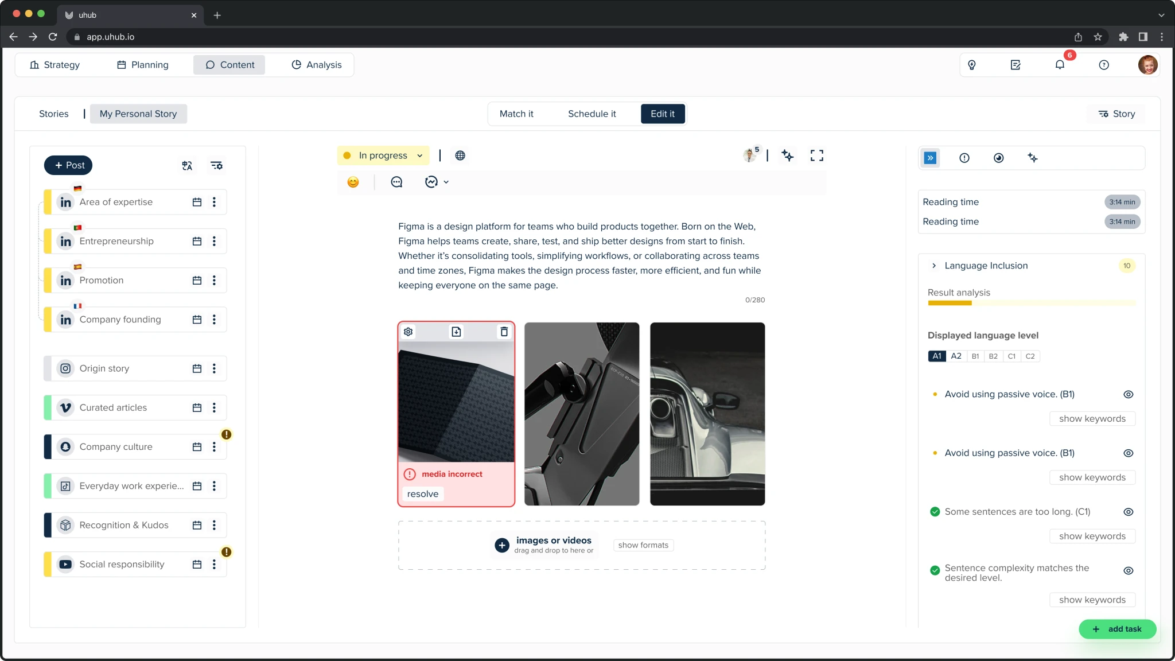Show keywords for the first passive voice suggestion
1175x661 pixels.
tap(1092, 418)
